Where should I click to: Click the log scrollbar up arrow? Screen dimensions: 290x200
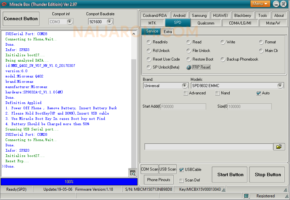tap(134, 34)
